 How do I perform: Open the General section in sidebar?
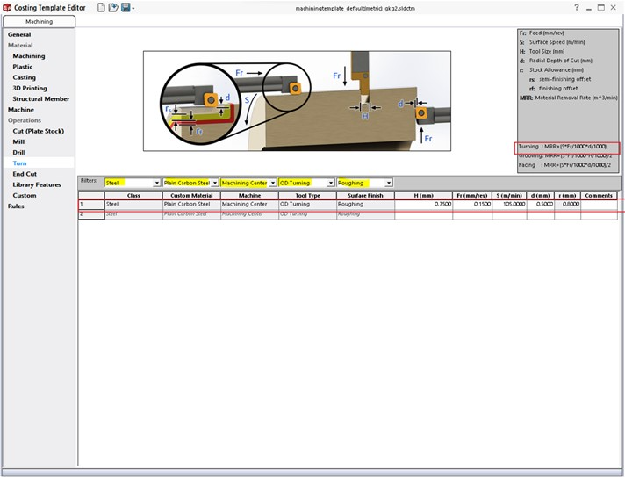[x=19, y=35]
